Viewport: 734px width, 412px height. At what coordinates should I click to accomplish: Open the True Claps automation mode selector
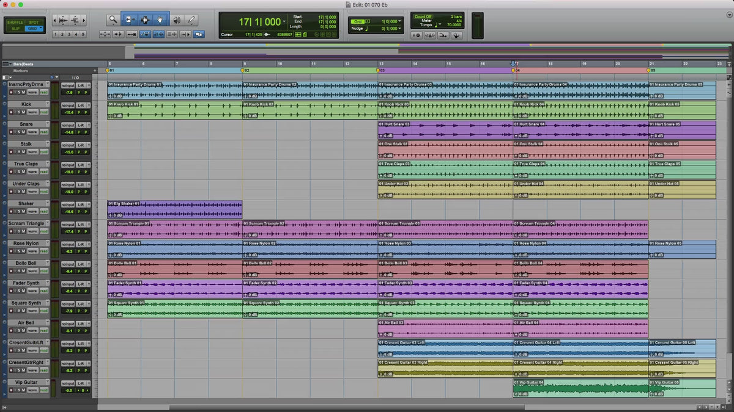pyautogui.click(x=43, y=172)
